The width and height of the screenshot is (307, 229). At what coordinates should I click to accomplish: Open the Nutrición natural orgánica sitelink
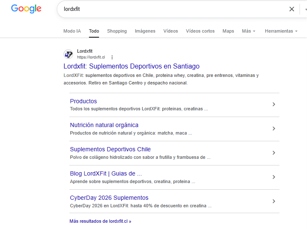(x=104, y=125)
